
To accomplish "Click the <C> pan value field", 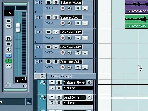I will click(x=9, y=13).
